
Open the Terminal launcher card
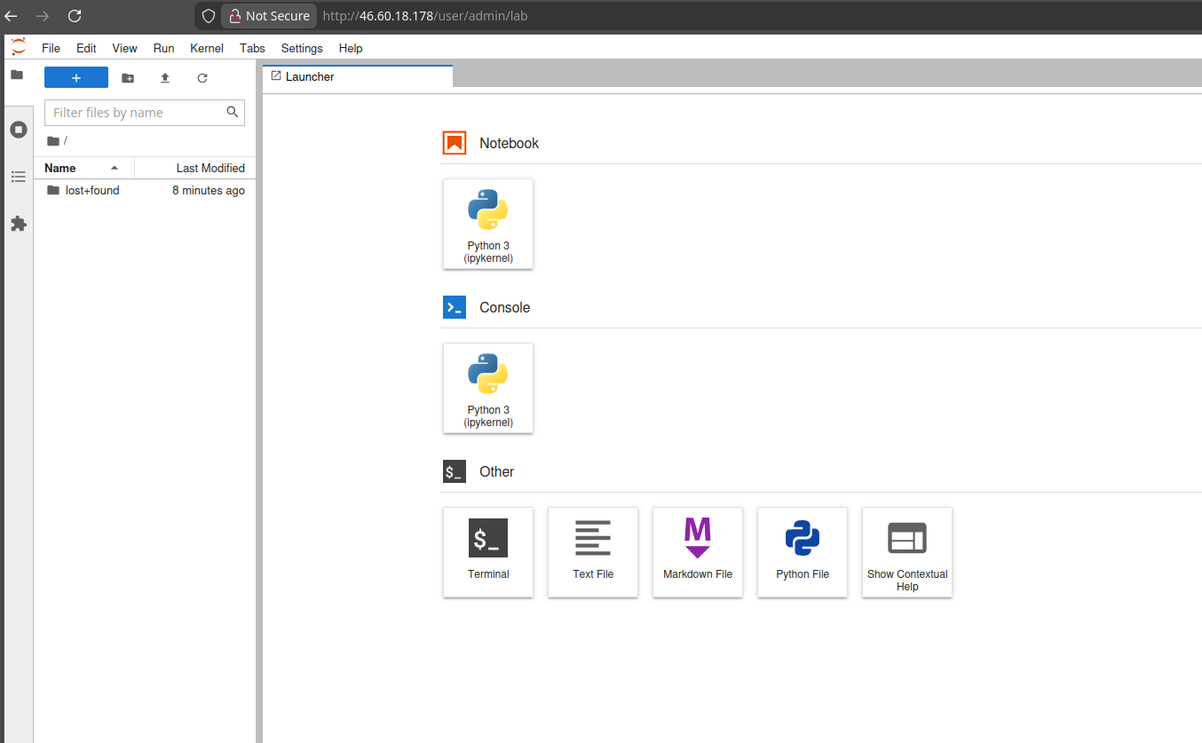click(x=488, y=551)
